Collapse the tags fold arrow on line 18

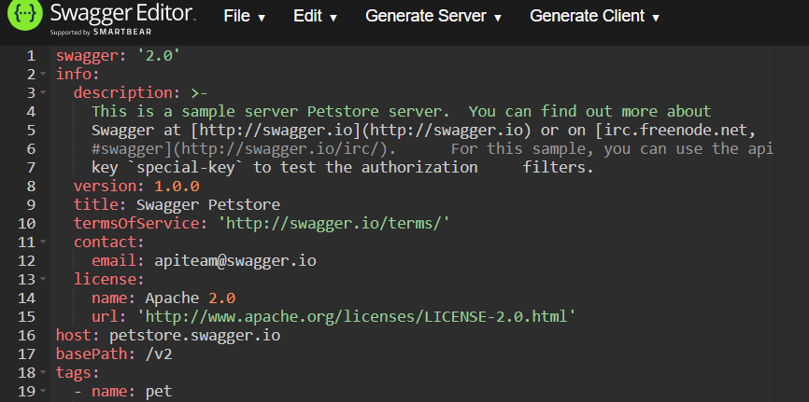pyautogui.click(x=43, y=372)
